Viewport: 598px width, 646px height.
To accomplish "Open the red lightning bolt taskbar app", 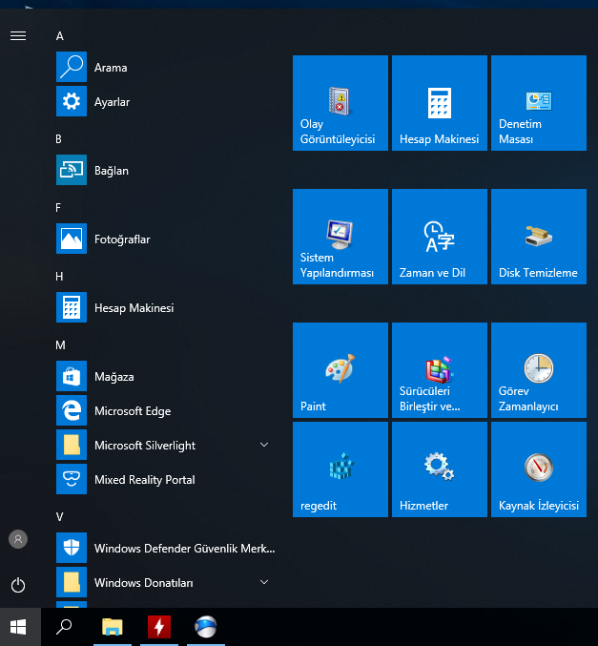I will (159, 627).
